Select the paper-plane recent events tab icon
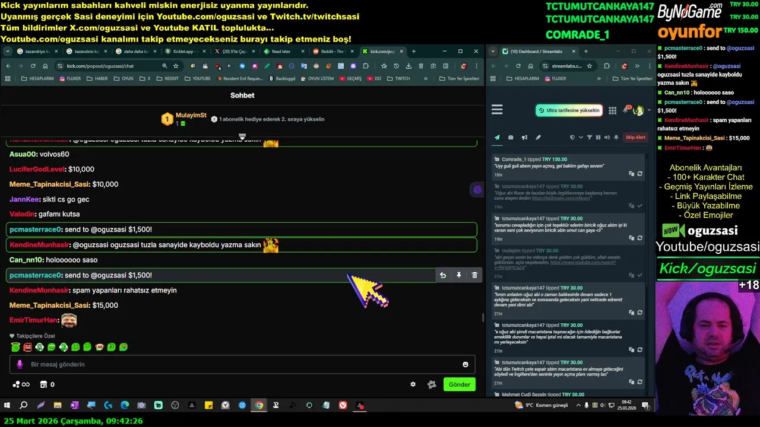 point(497,138)
